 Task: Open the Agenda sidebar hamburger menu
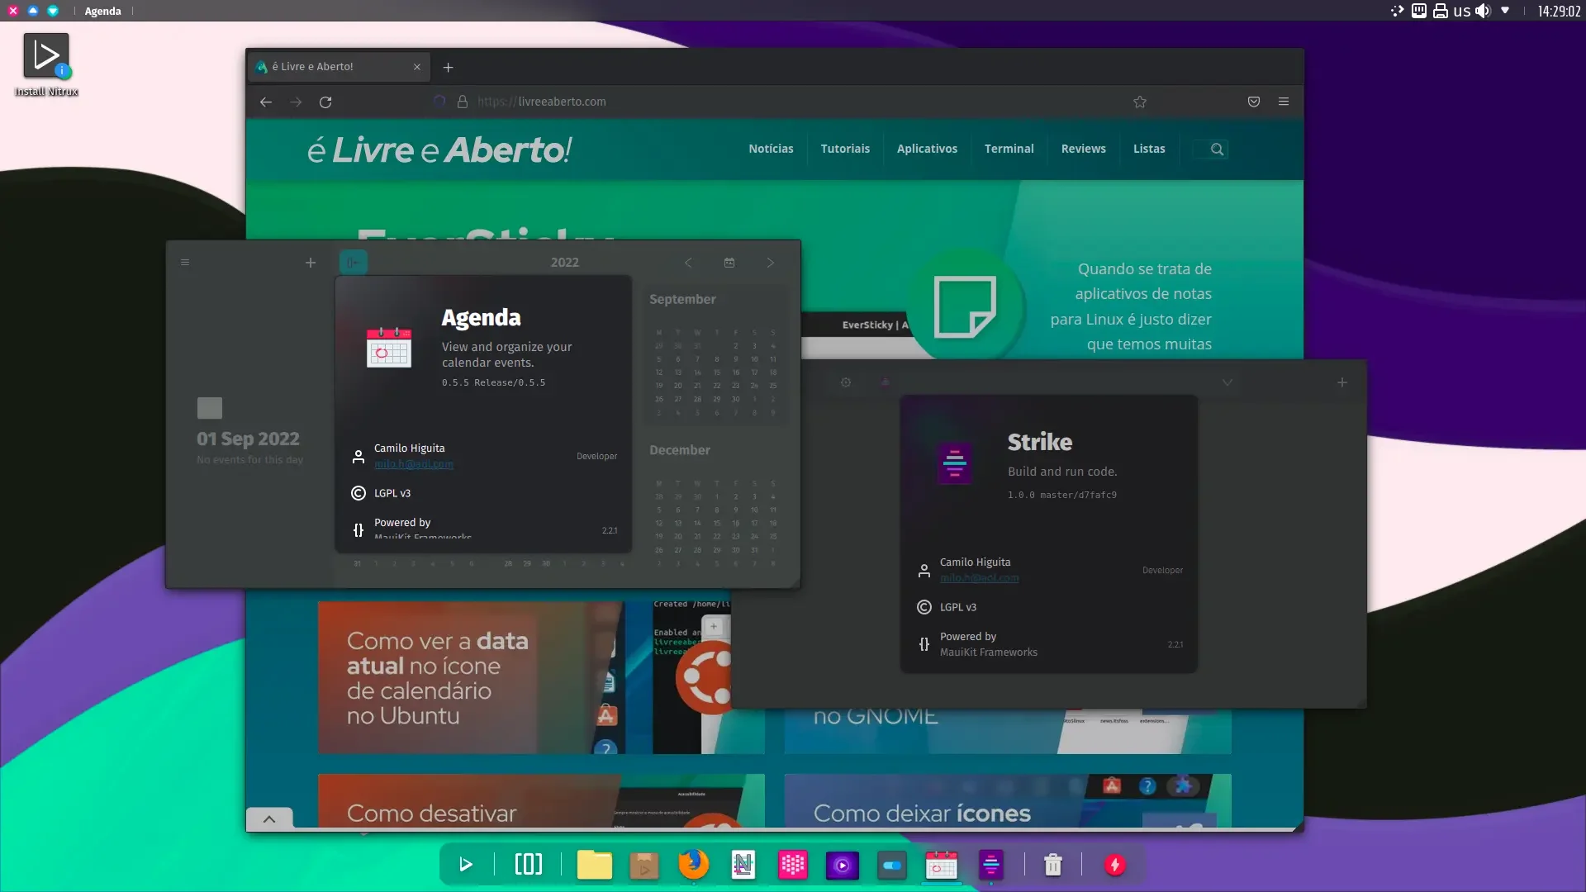pos(185,263)
